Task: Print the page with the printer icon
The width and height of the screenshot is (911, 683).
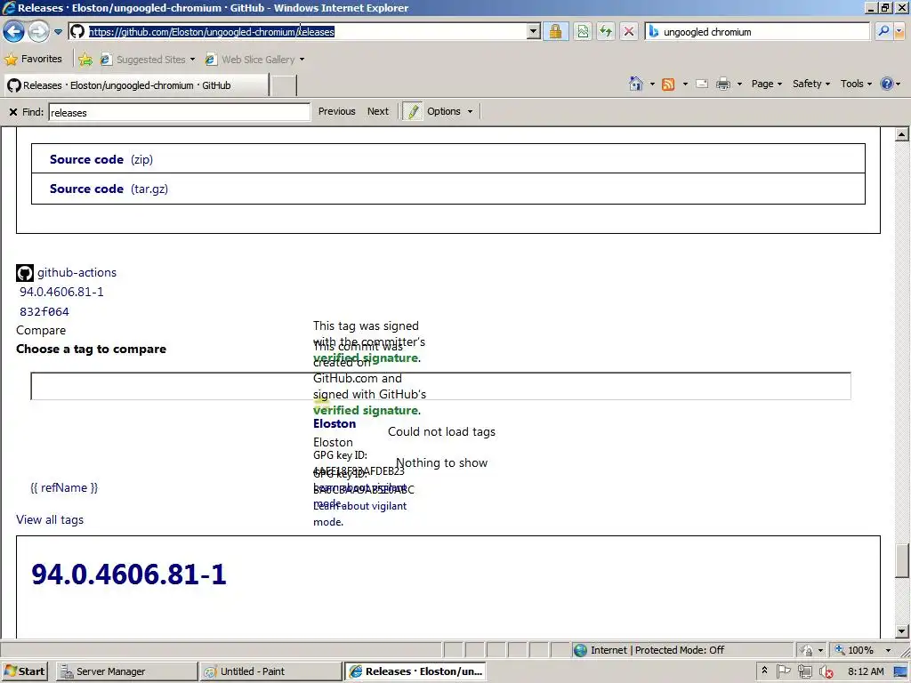Action: tap(723, 84)
